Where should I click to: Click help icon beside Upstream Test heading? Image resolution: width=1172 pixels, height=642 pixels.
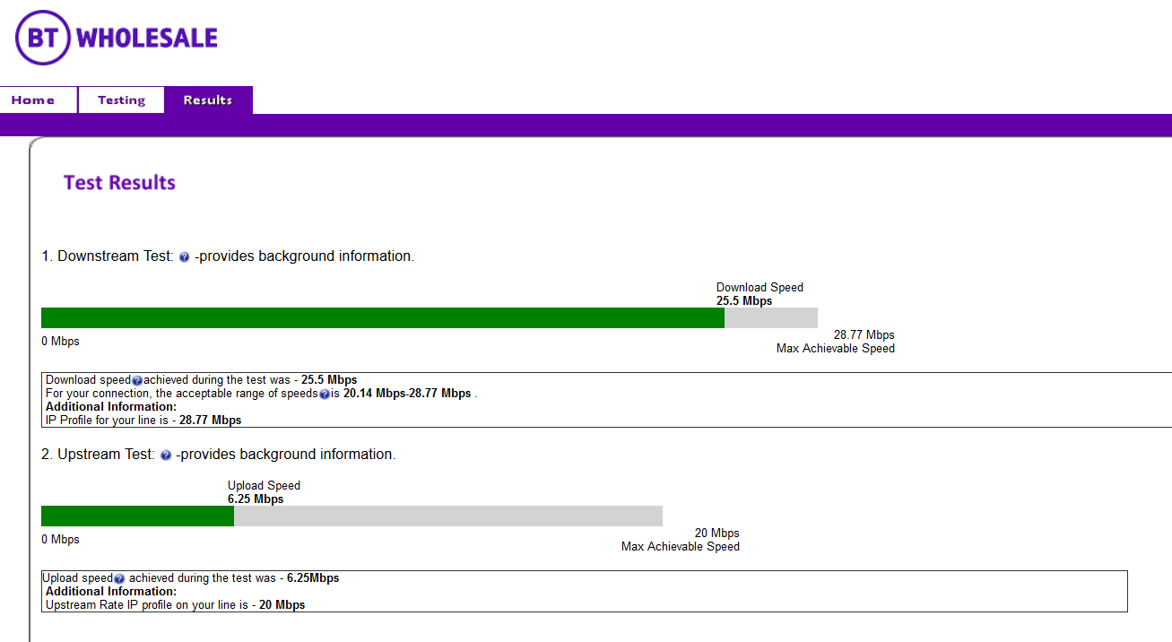[x=166, y=455]
